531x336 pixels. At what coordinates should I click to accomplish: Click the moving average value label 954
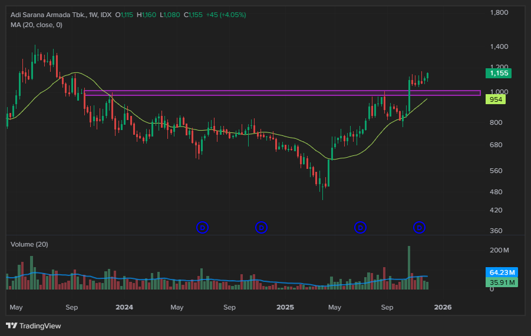496,99
